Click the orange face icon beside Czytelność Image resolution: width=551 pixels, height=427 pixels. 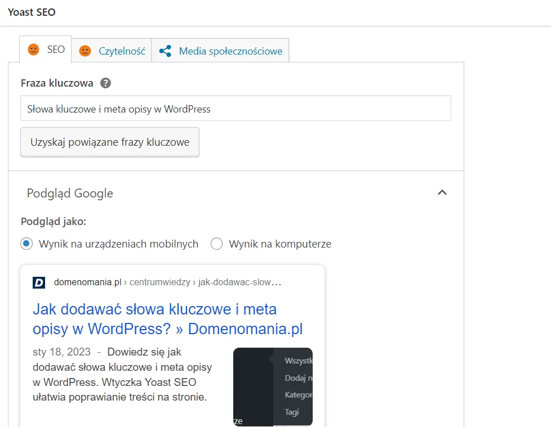pos(85,51)
